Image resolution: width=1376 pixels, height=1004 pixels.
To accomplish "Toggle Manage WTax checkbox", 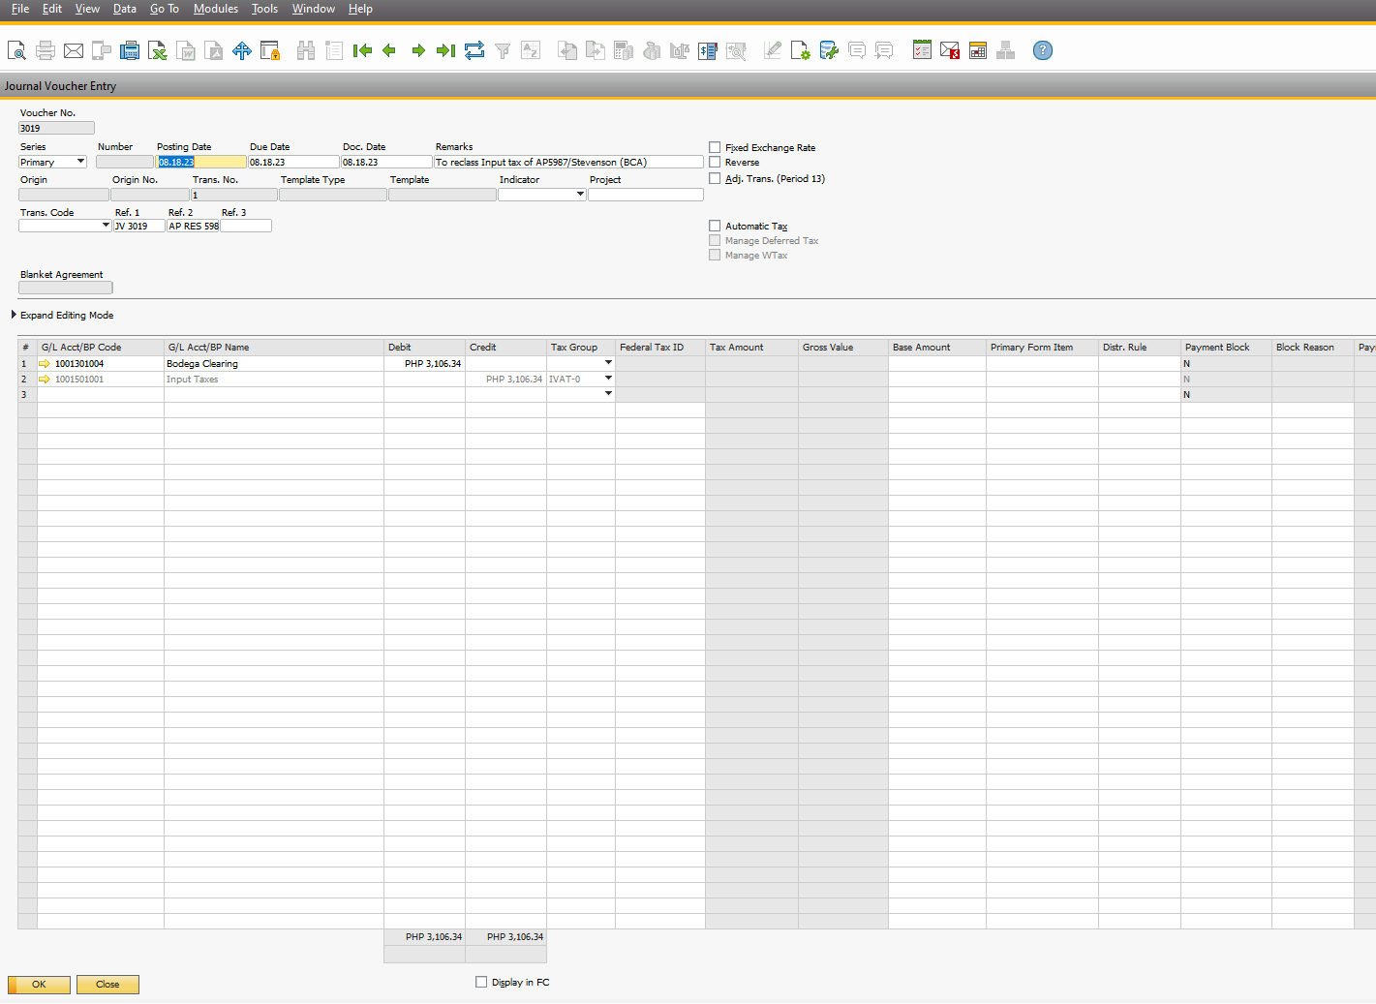I will [x=715, y=255].
